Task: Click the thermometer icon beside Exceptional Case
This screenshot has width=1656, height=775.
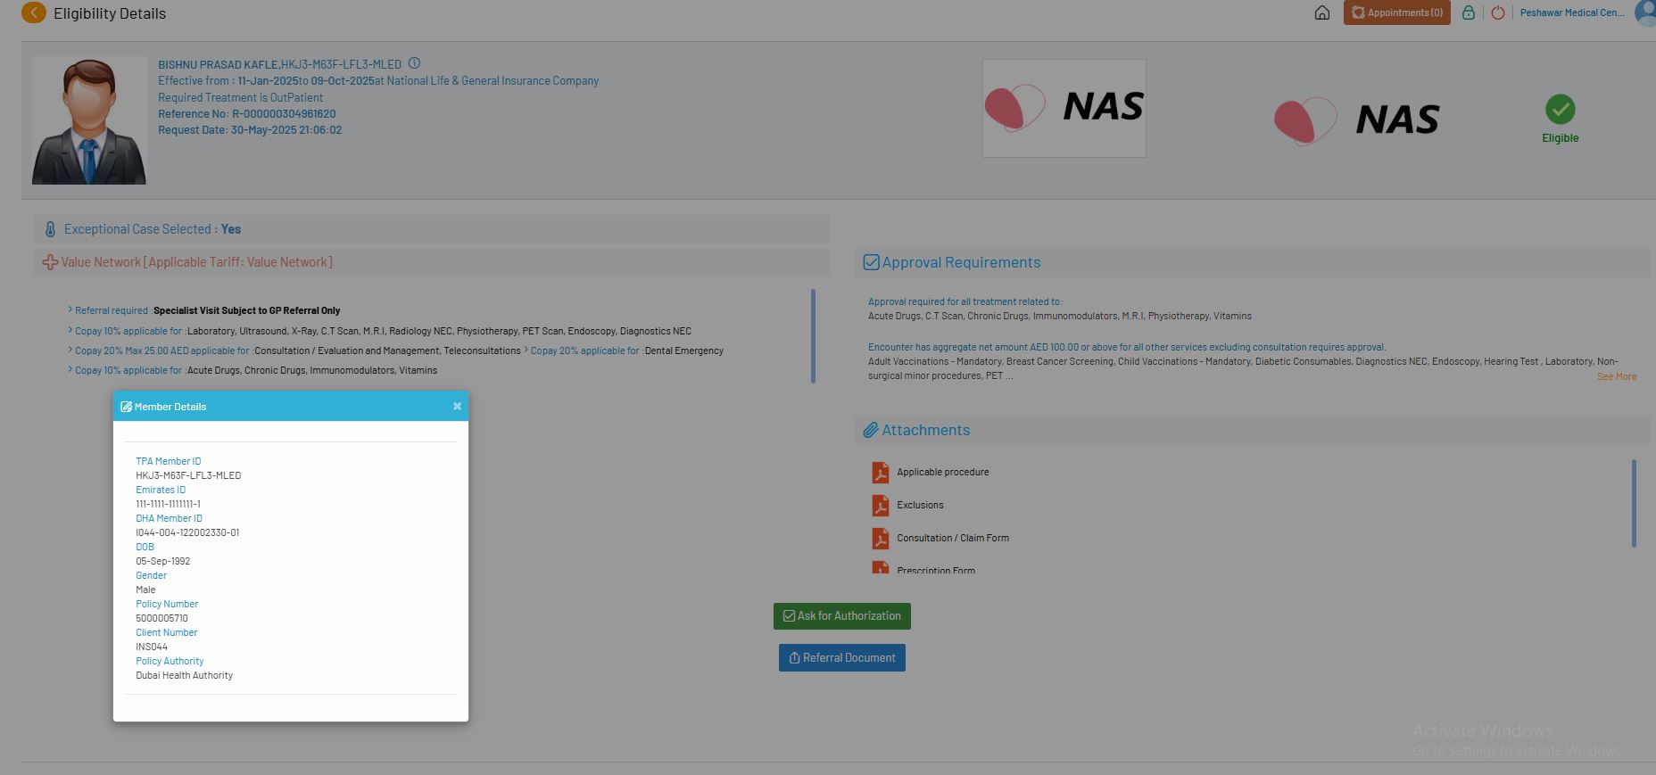Action: pos(50,229)
